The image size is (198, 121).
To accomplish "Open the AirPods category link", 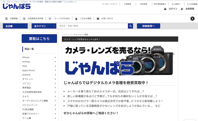I will tap(26, 62).
